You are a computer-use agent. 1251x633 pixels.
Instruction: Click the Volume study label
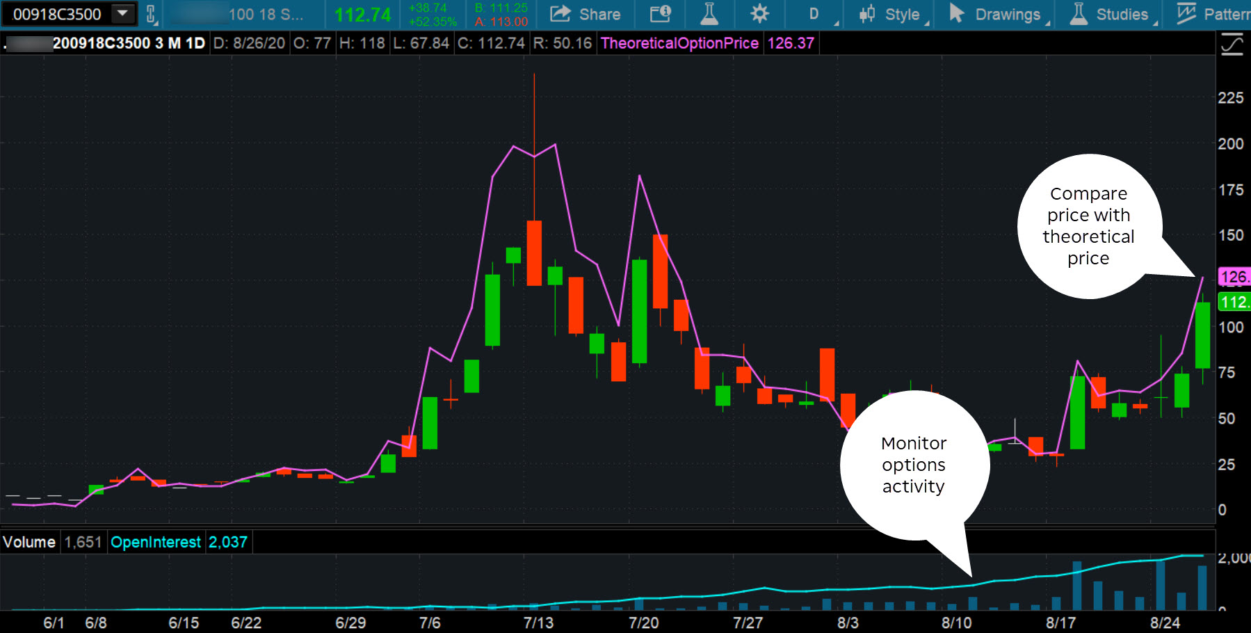29,542
